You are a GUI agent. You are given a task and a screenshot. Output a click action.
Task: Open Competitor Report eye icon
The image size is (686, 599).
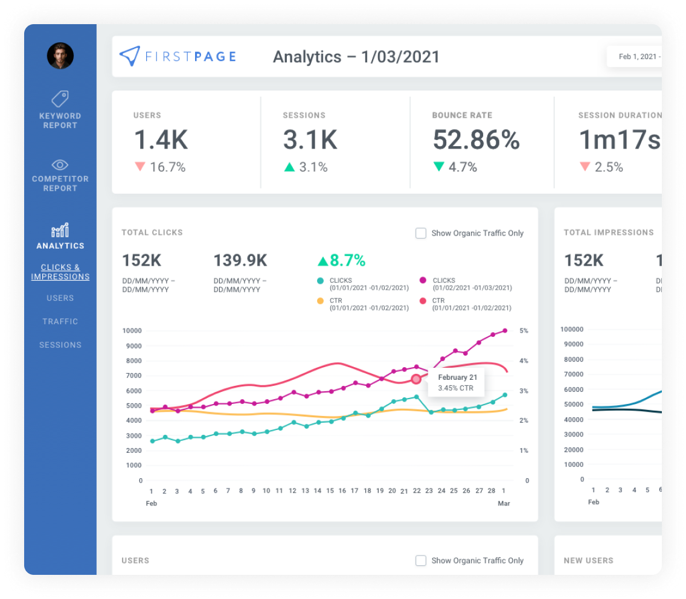[60, 165]
